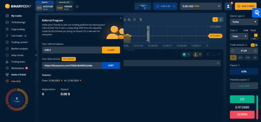
Task: Open TurboSavings sidebar item
Action: [15, 22]
